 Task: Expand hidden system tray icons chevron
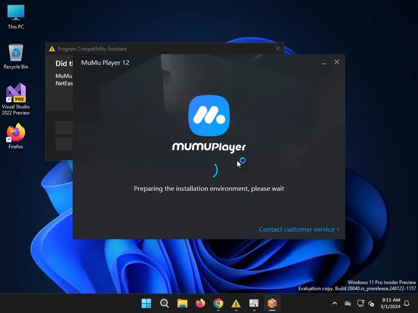tap(335, 303)
